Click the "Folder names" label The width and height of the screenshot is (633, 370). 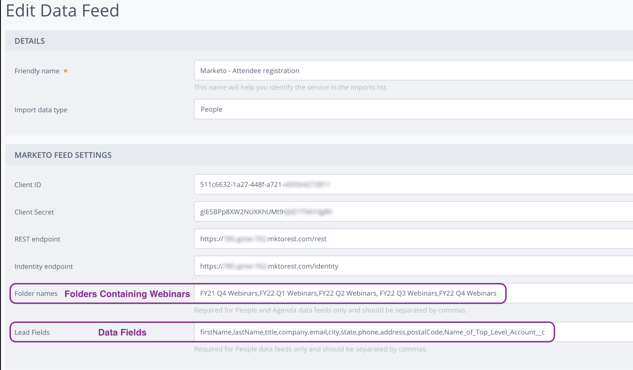click(x=36, y=294)
